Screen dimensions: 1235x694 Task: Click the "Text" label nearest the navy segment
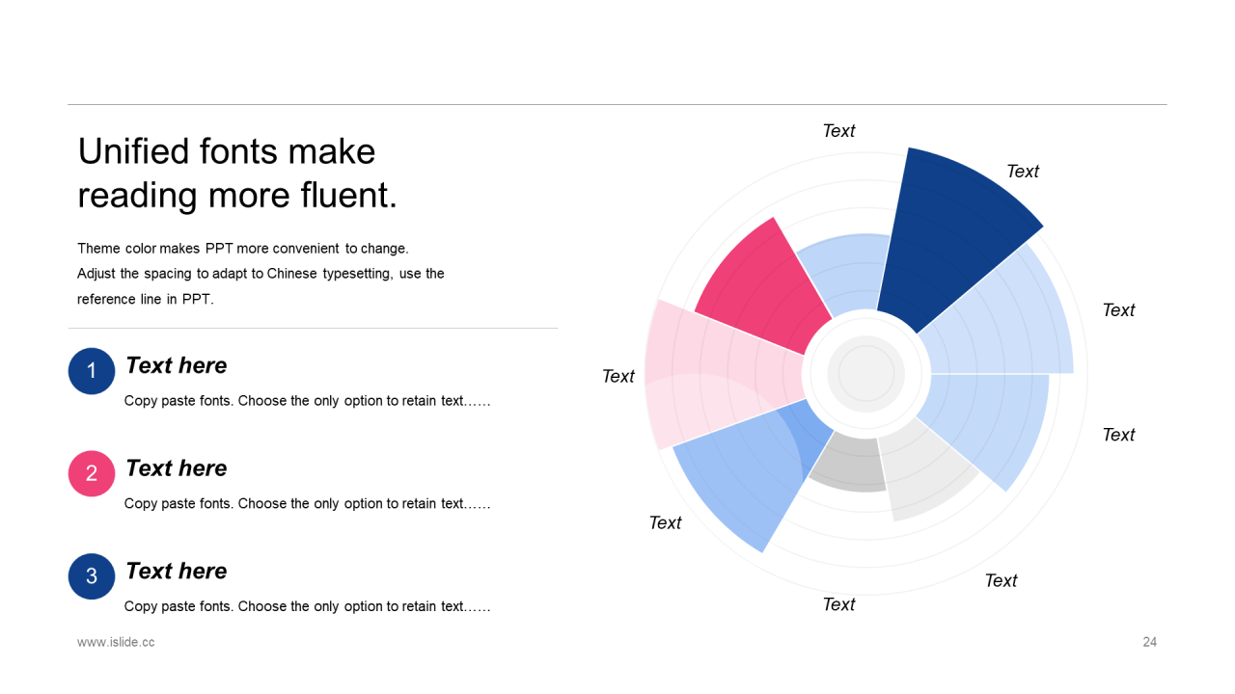1023,172
